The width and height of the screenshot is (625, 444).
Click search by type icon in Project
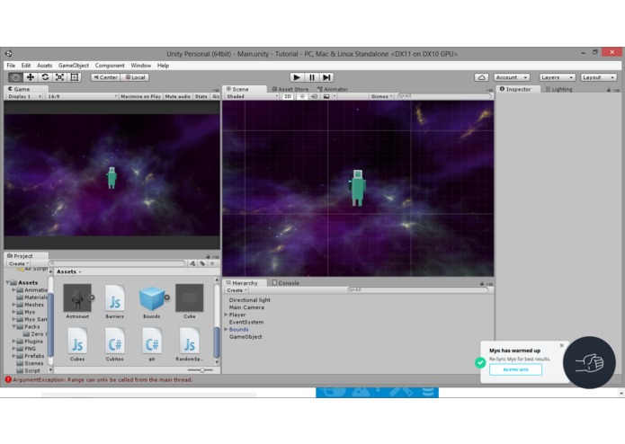(x=192, y=263)
